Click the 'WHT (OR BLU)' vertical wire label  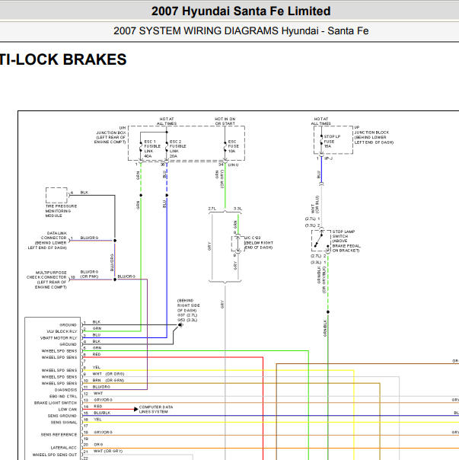pyautogui.click(x=315, y=204)
